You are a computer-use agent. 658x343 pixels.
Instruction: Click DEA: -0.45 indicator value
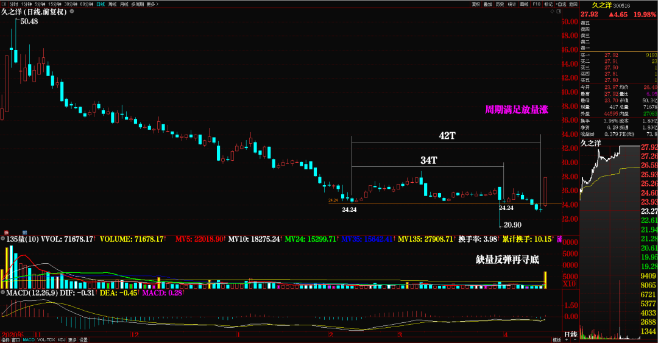[x=118, y=292]
